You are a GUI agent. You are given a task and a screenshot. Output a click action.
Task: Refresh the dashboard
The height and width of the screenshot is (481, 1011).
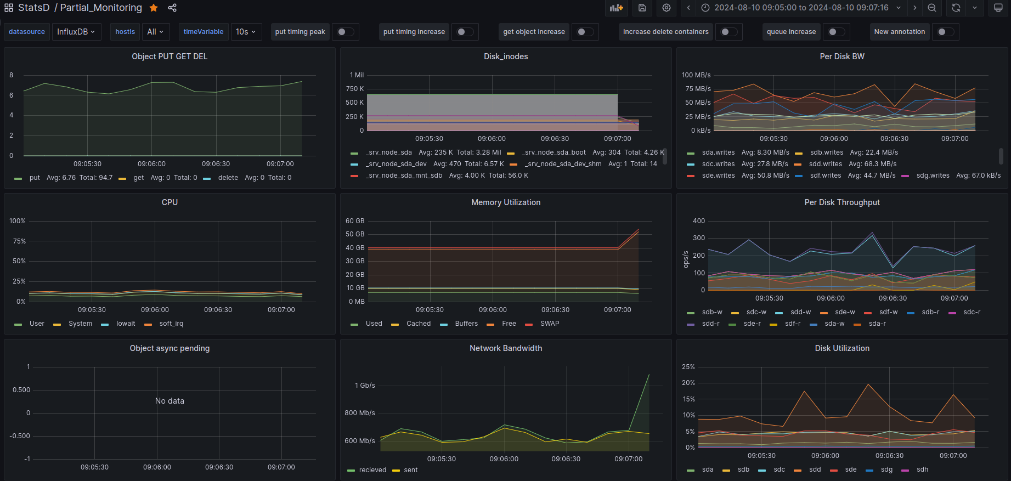[x=956, y=8]
